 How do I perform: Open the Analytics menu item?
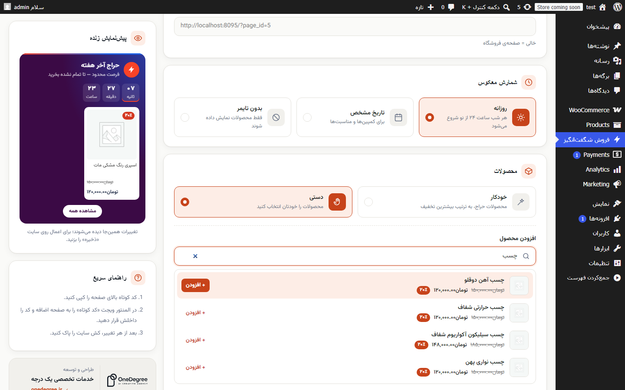click(x=590, y=169)
